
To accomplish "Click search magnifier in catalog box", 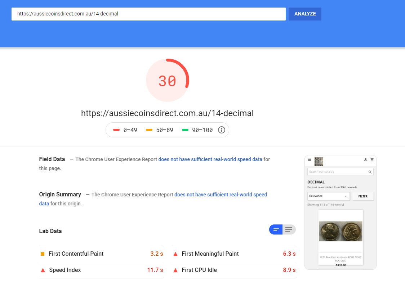I will click(370, 172).
